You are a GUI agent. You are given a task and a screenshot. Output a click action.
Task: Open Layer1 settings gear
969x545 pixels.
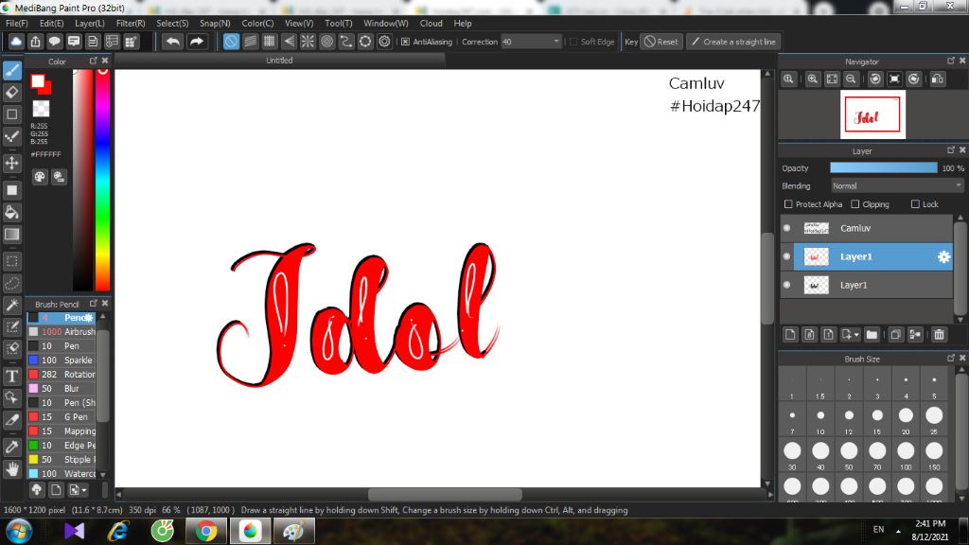point(943,257)
